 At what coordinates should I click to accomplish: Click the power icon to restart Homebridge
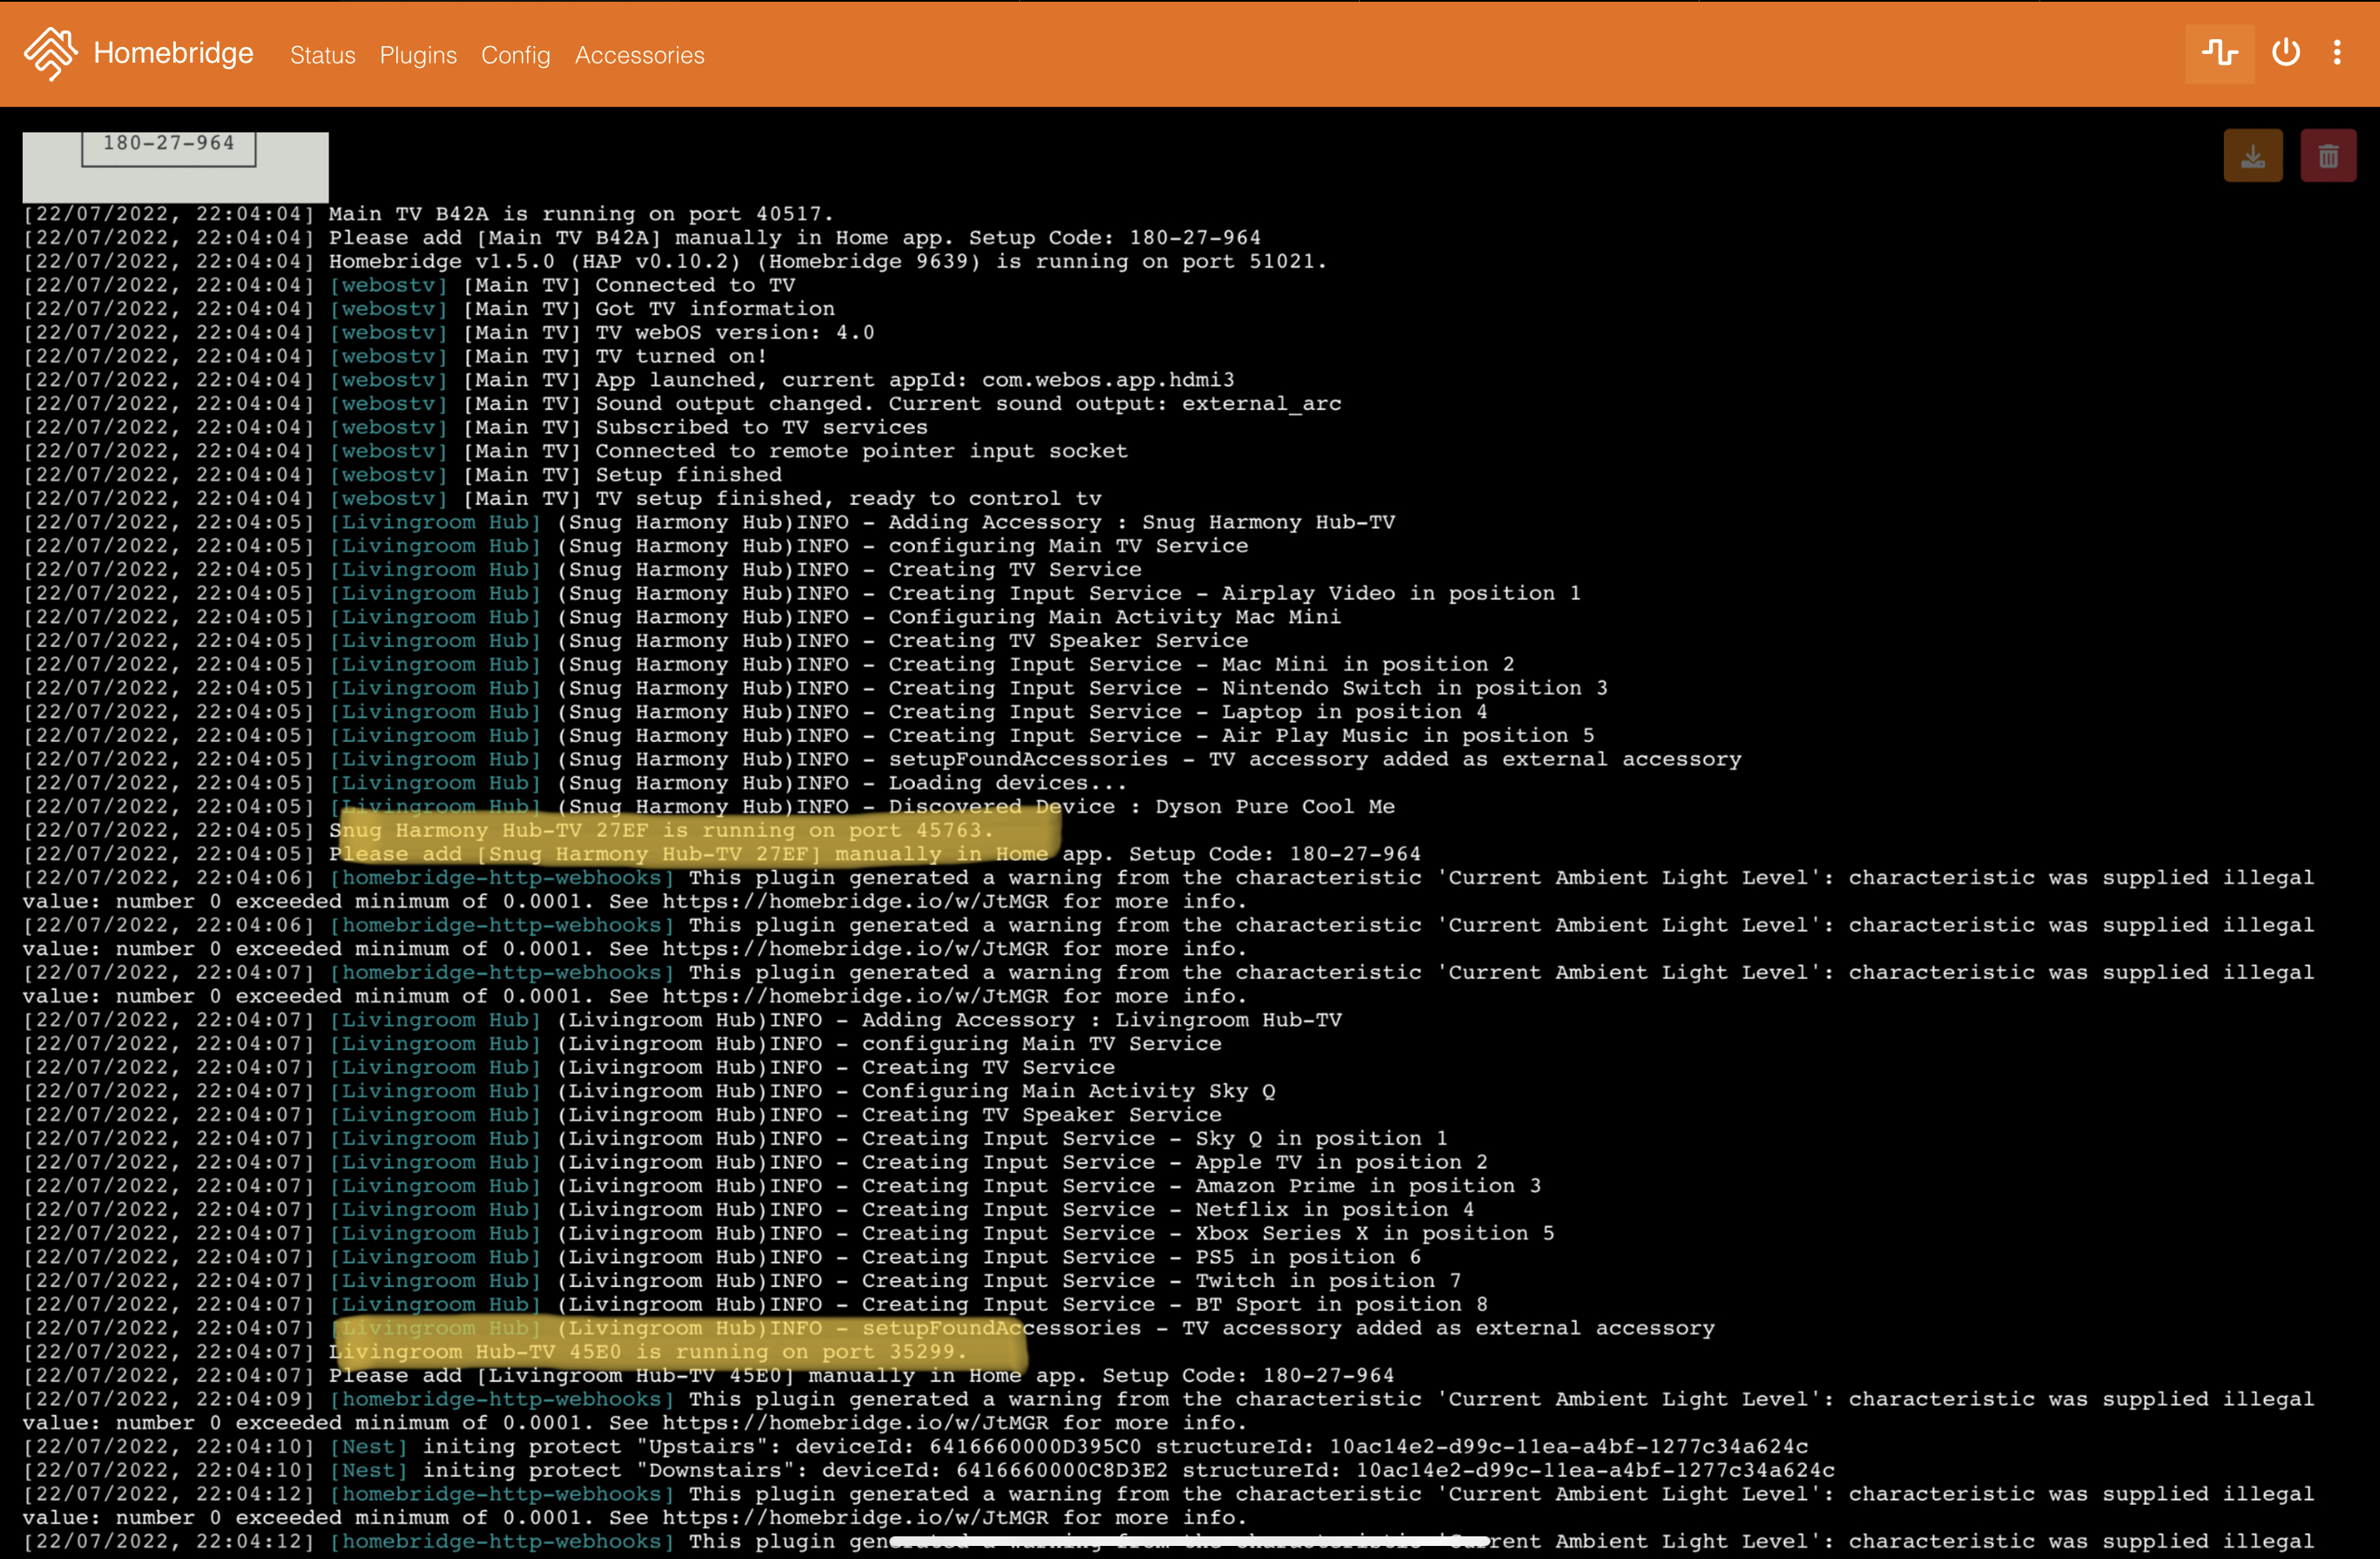2286,53
